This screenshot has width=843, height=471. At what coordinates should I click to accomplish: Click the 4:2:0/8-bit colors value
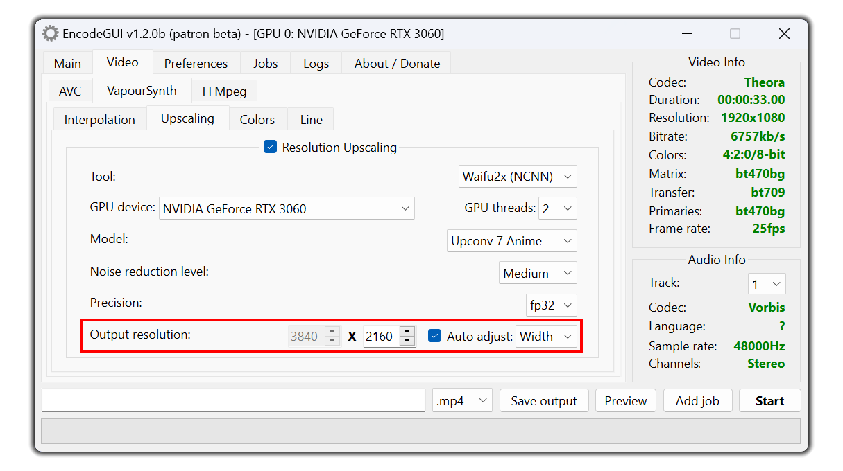[753, 155]
